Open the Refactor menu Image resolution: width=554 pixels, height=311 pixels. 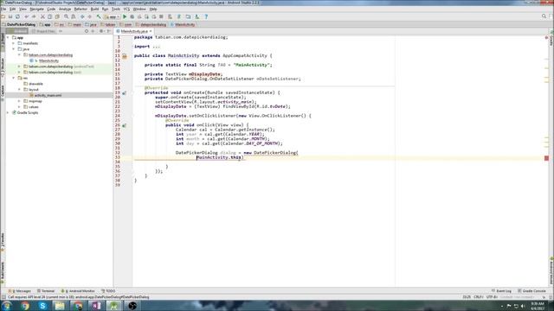[x=81, y=9]
